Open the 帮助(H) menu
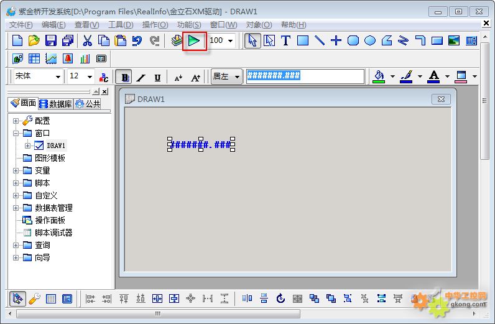Image resolution: width=495 pixels, height=324 pixels. click(294, 25)
